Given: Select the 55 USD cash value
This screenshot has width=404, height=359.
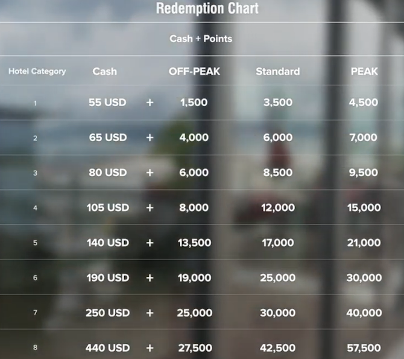Looking at the screenshot, I should pos(107,103).
